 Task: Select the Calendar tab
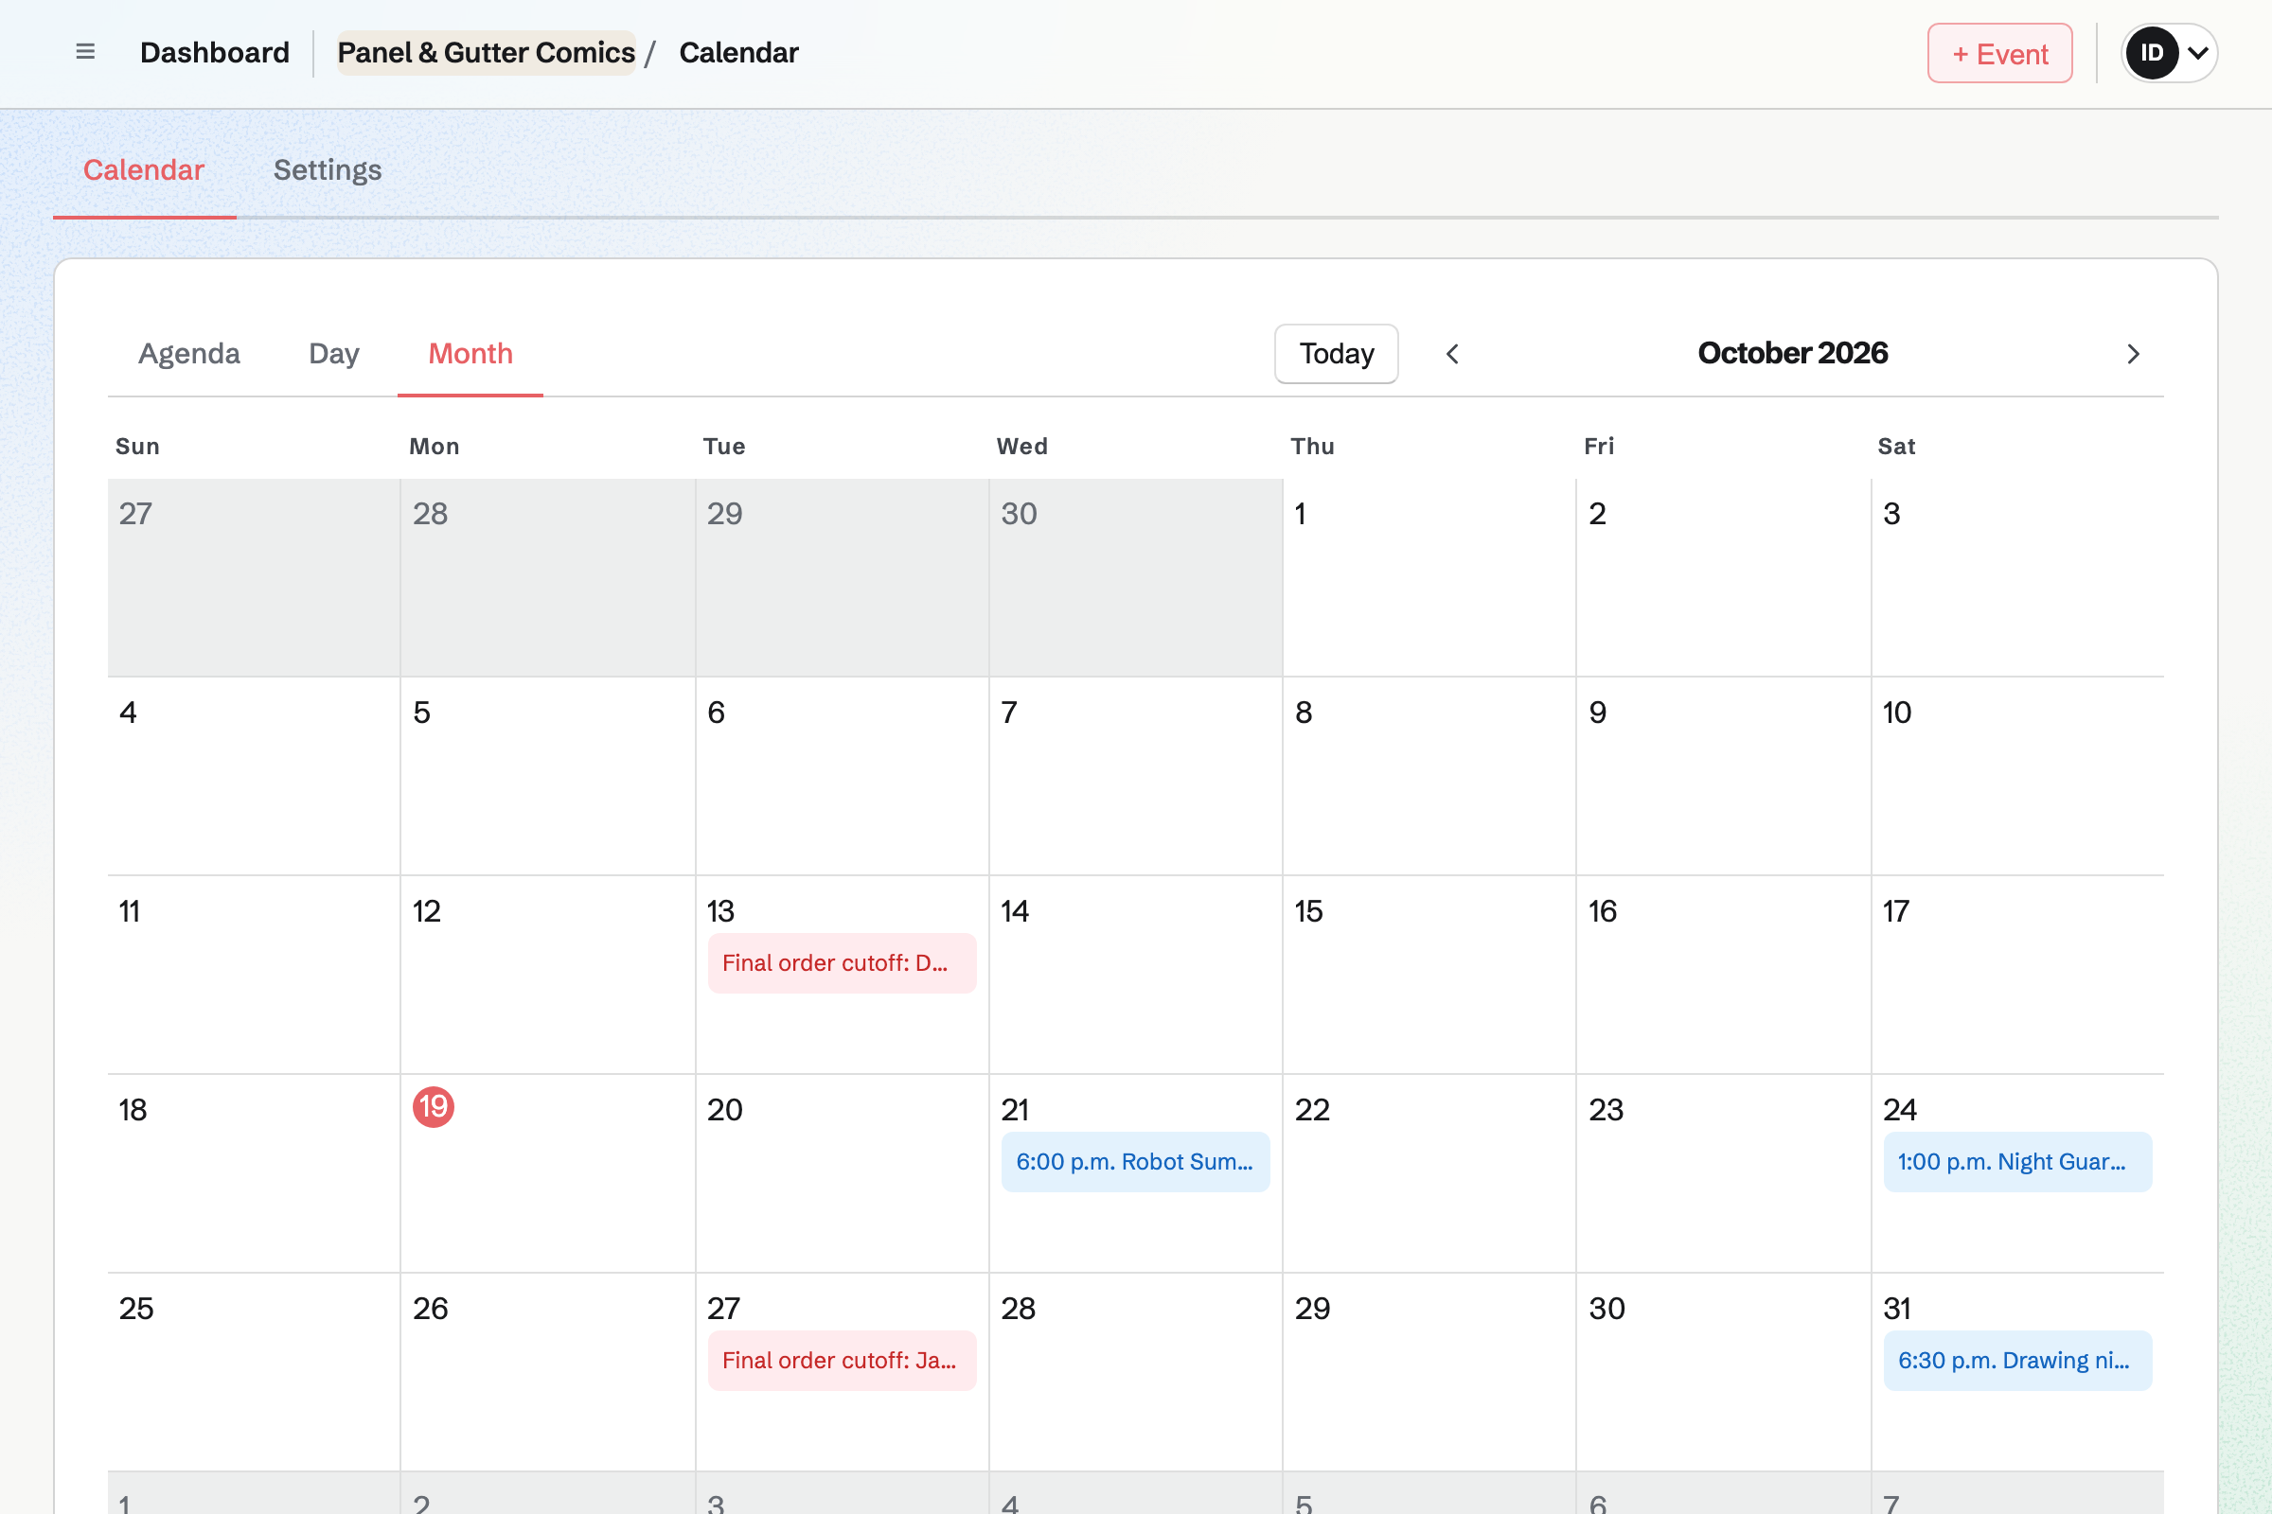pyautogui.click(x=144, y=170)
